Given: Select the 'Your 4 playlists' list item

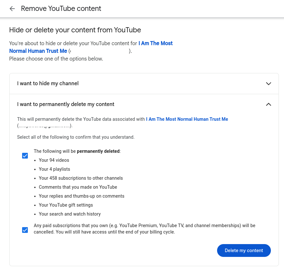Looking at the screenshot, I should tap(54, 169).
